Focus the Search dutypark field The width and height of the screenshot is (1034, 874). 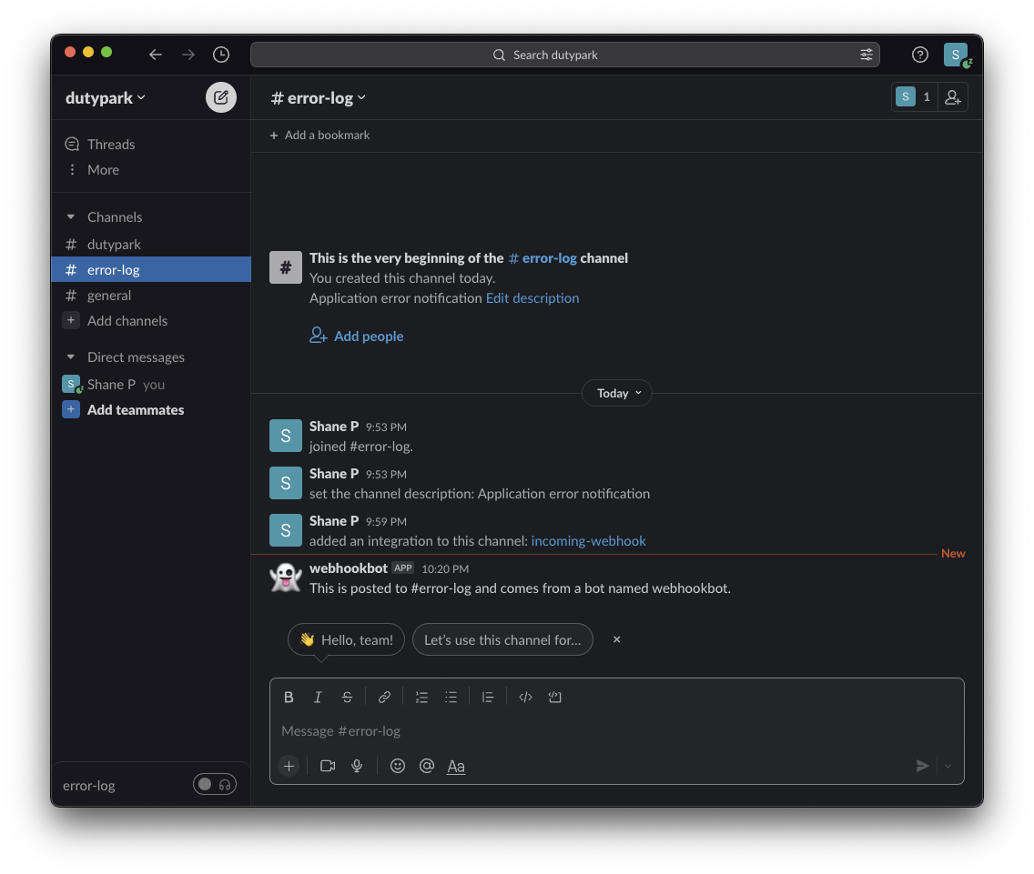pos(565,55)
